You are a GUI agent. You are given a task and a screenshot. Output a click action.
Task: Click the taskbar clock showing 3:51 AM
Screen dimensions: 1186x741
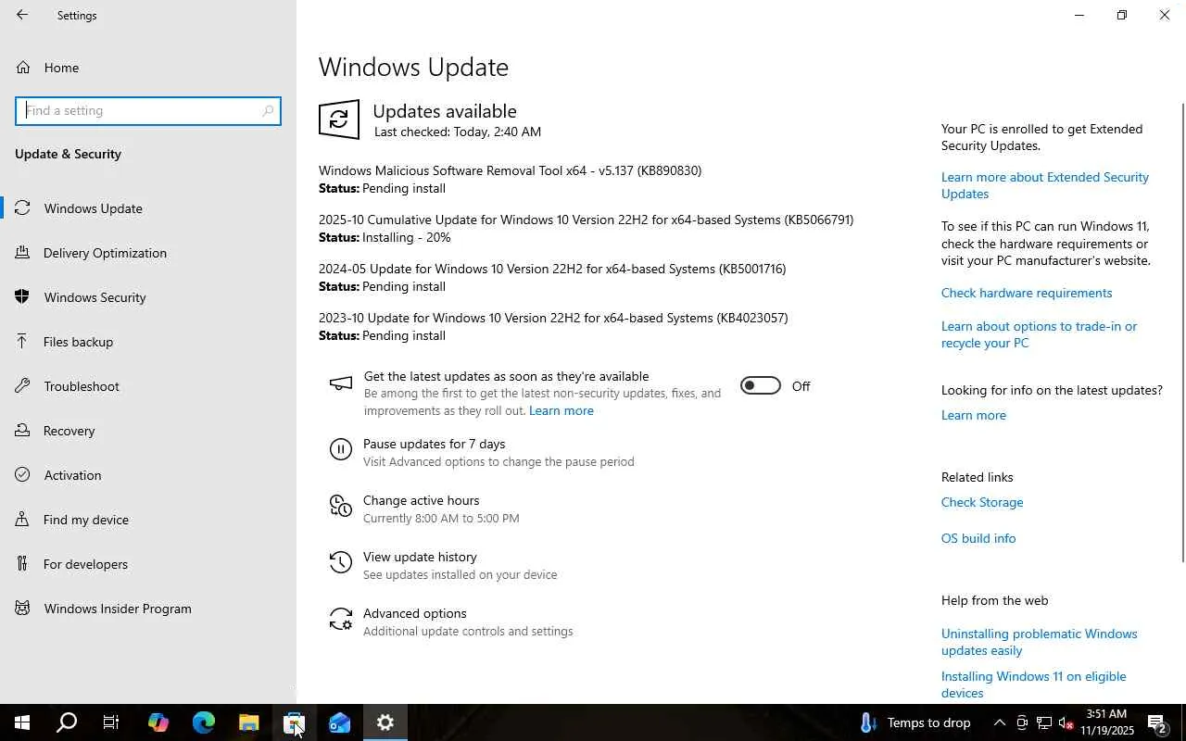click(1107, 722)
